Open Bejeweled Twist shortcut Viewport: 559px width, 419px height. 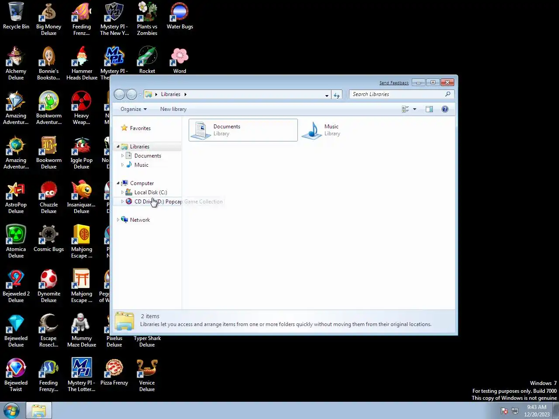click(16, 375)
